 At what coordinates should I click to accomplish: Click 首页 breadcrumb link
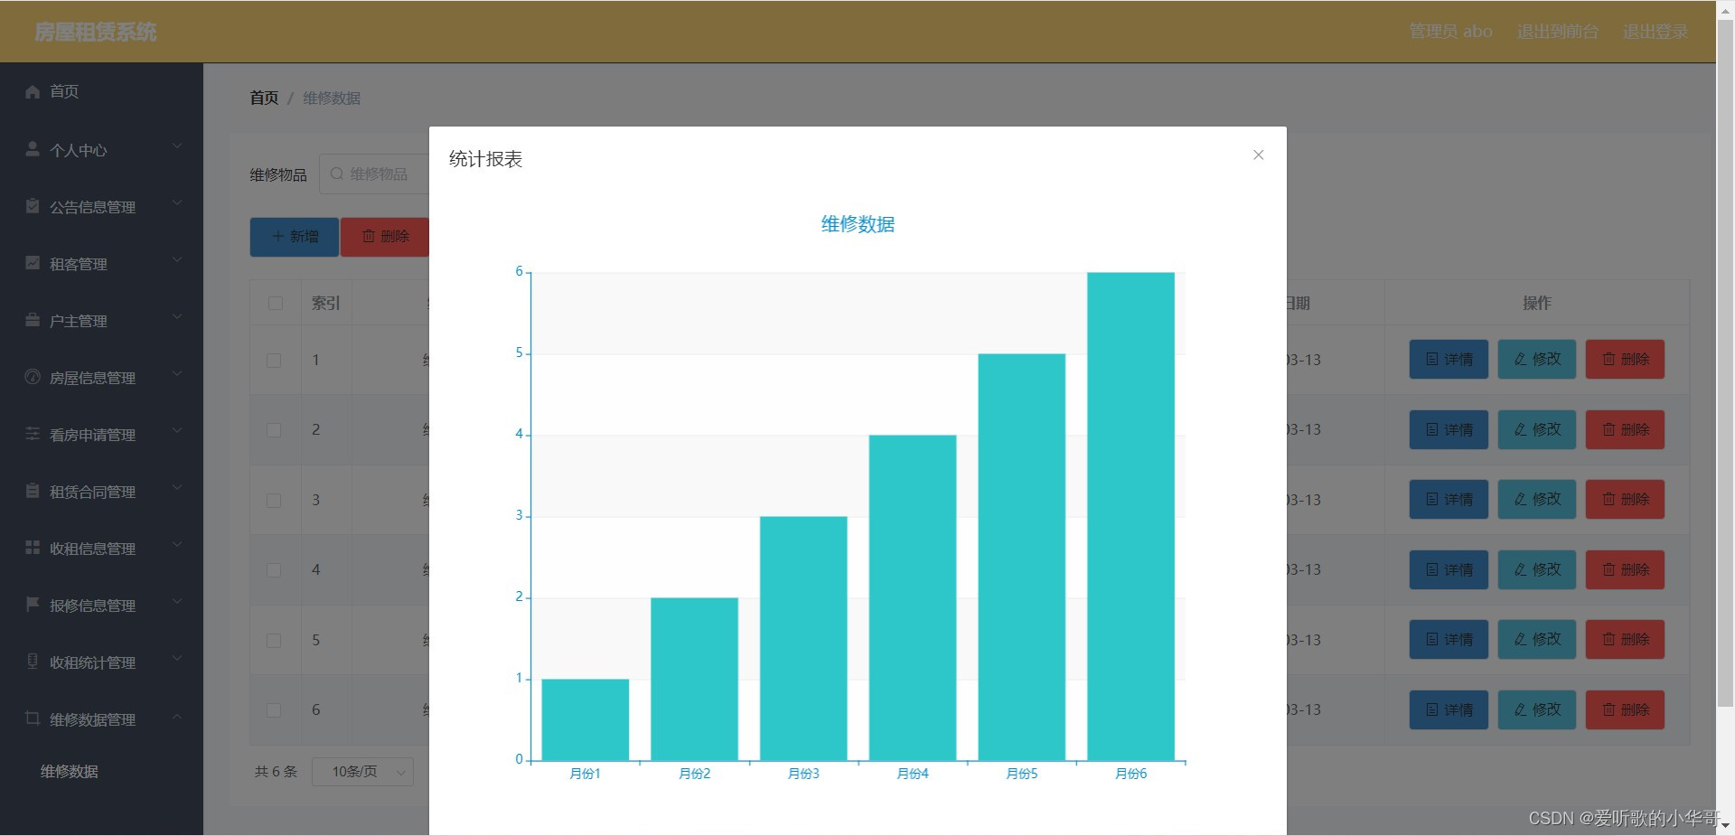(264, 98)
